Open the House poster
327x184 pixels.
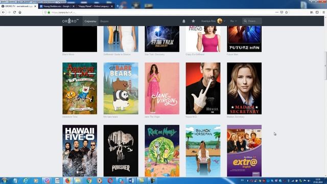click(x=203, y=88)
